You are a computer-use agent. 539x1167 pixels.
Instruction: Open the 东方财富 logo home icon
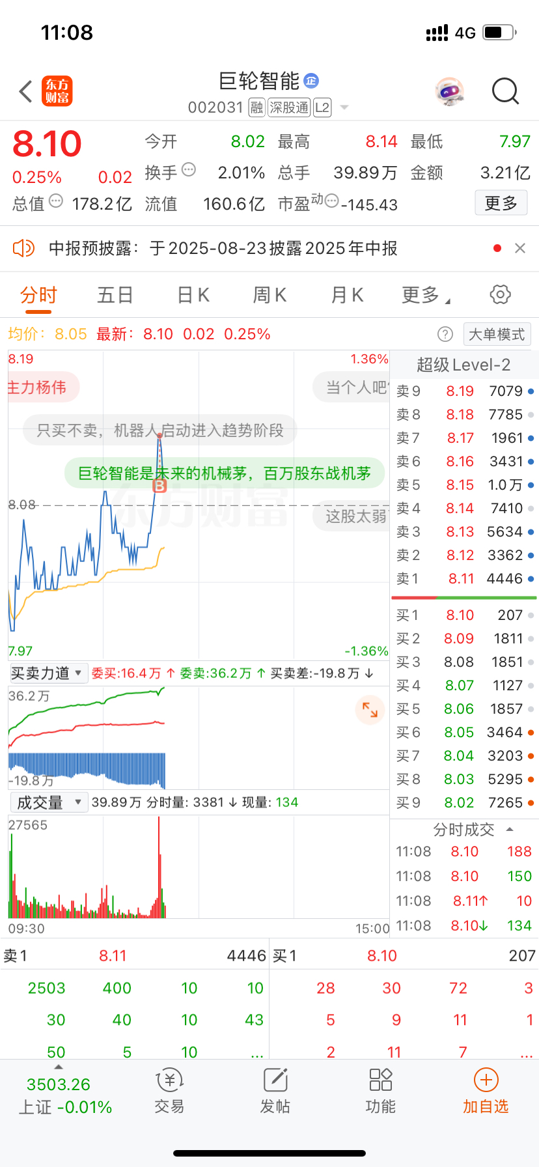tap(57, 91)
